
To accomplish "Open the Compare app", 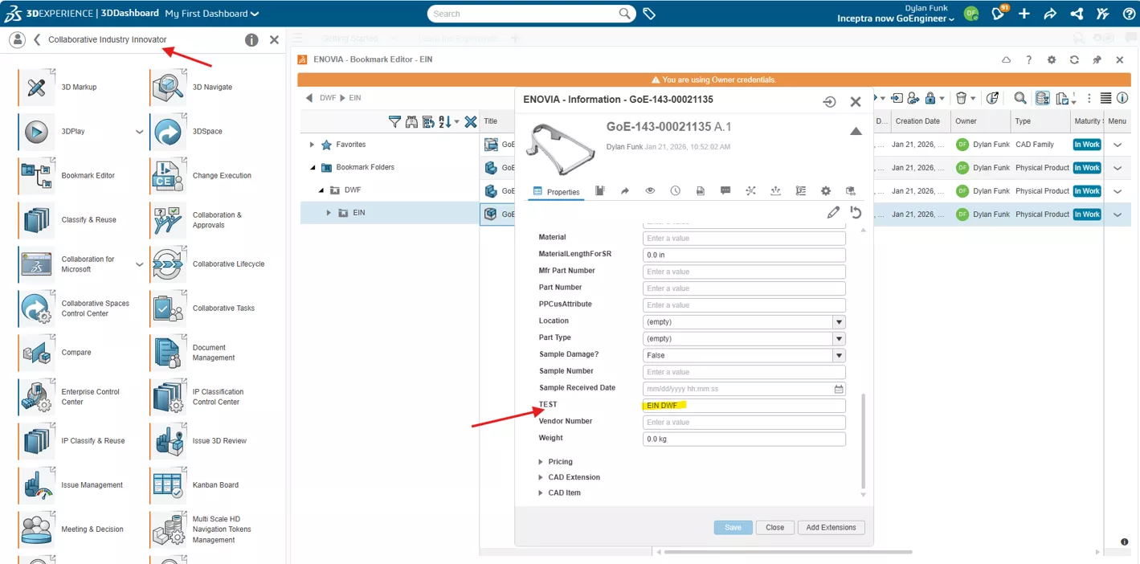I will (36, 352).
